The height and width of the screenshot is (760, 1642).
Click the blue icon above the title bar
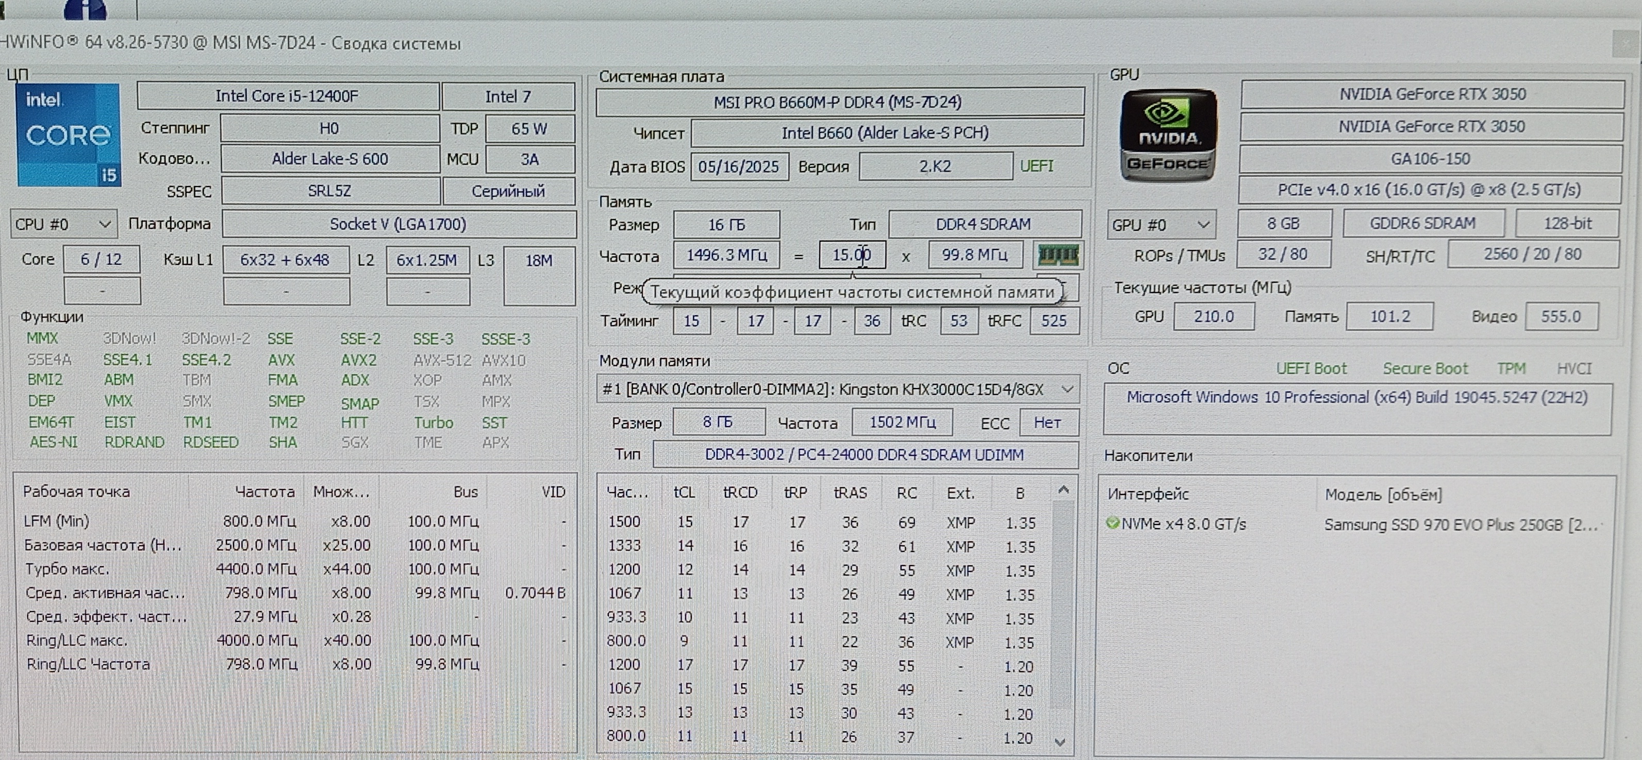coord(86,9)
